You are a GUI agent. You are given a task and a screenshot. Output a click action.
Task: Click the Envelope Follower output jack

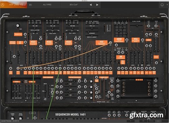(x=14, y=56)
